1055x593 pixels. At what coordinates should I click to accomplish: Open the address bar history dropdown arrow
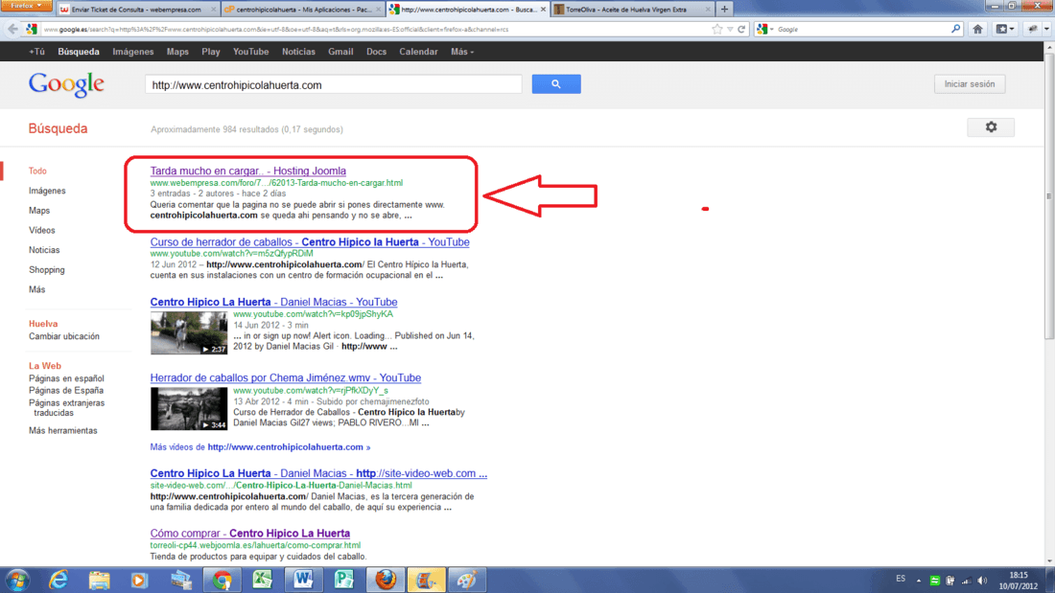[x=730, y=30]
